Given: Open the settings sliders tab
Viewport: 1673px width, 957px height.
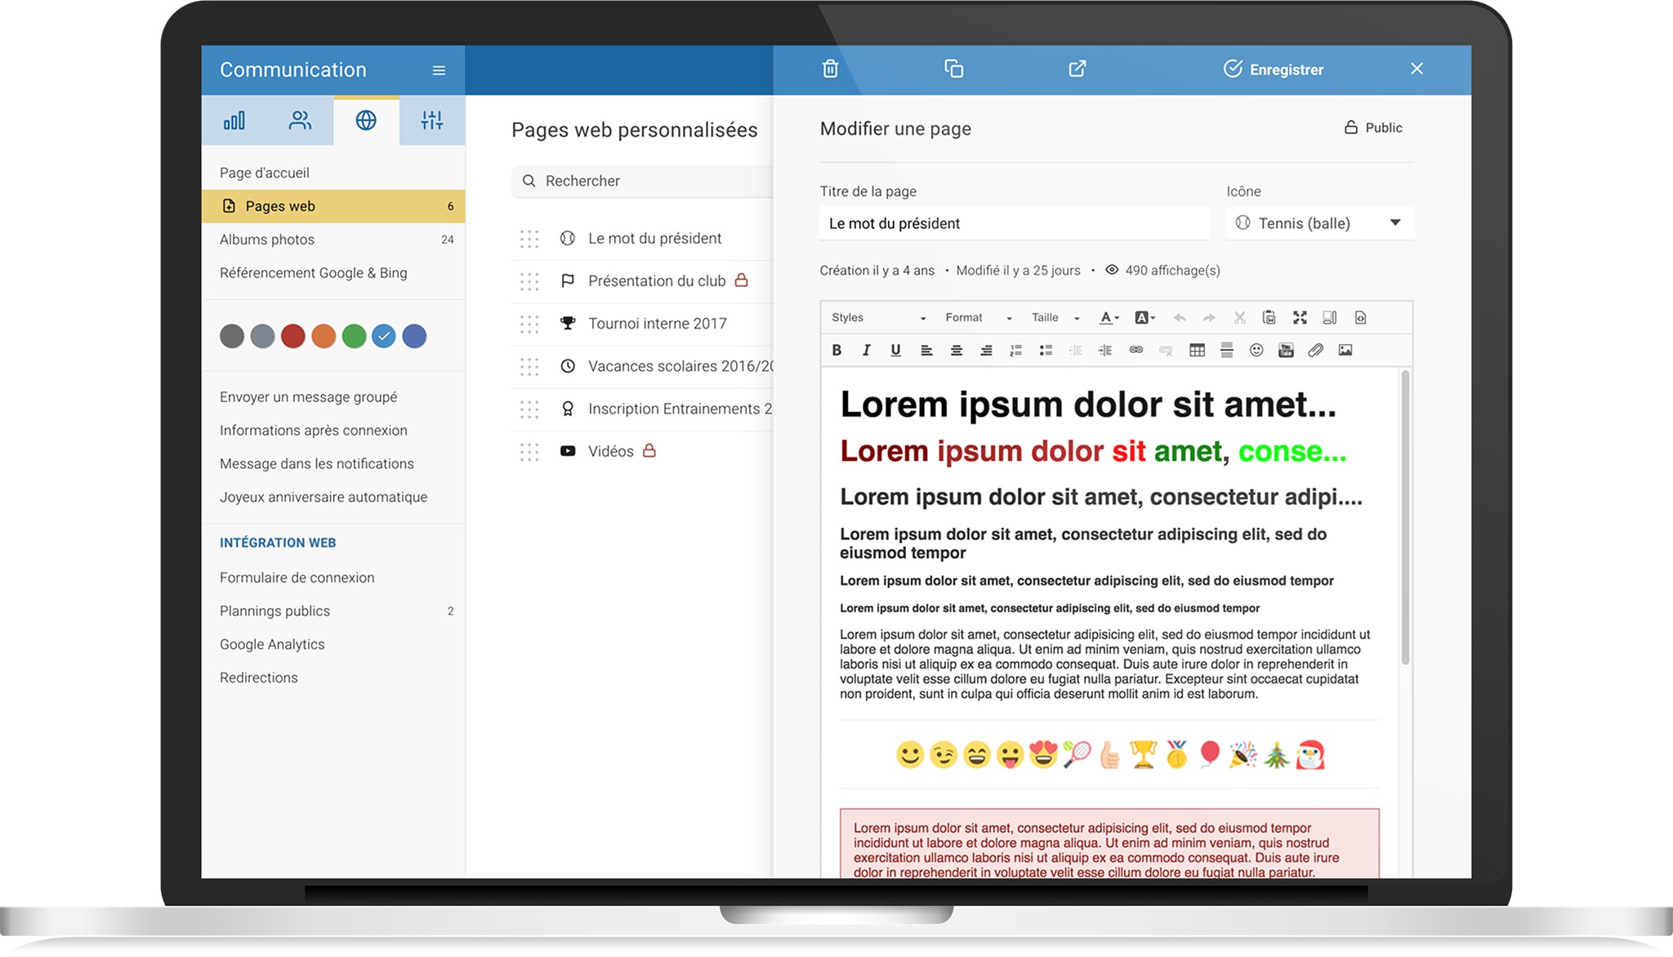Looking at the screenshot, I should point(431,120).
